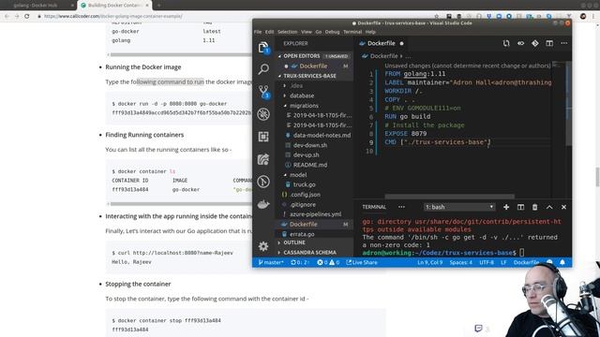600x337 pixels.
Task: Click editor horizontal scrollbar
Action: (450, 197)
